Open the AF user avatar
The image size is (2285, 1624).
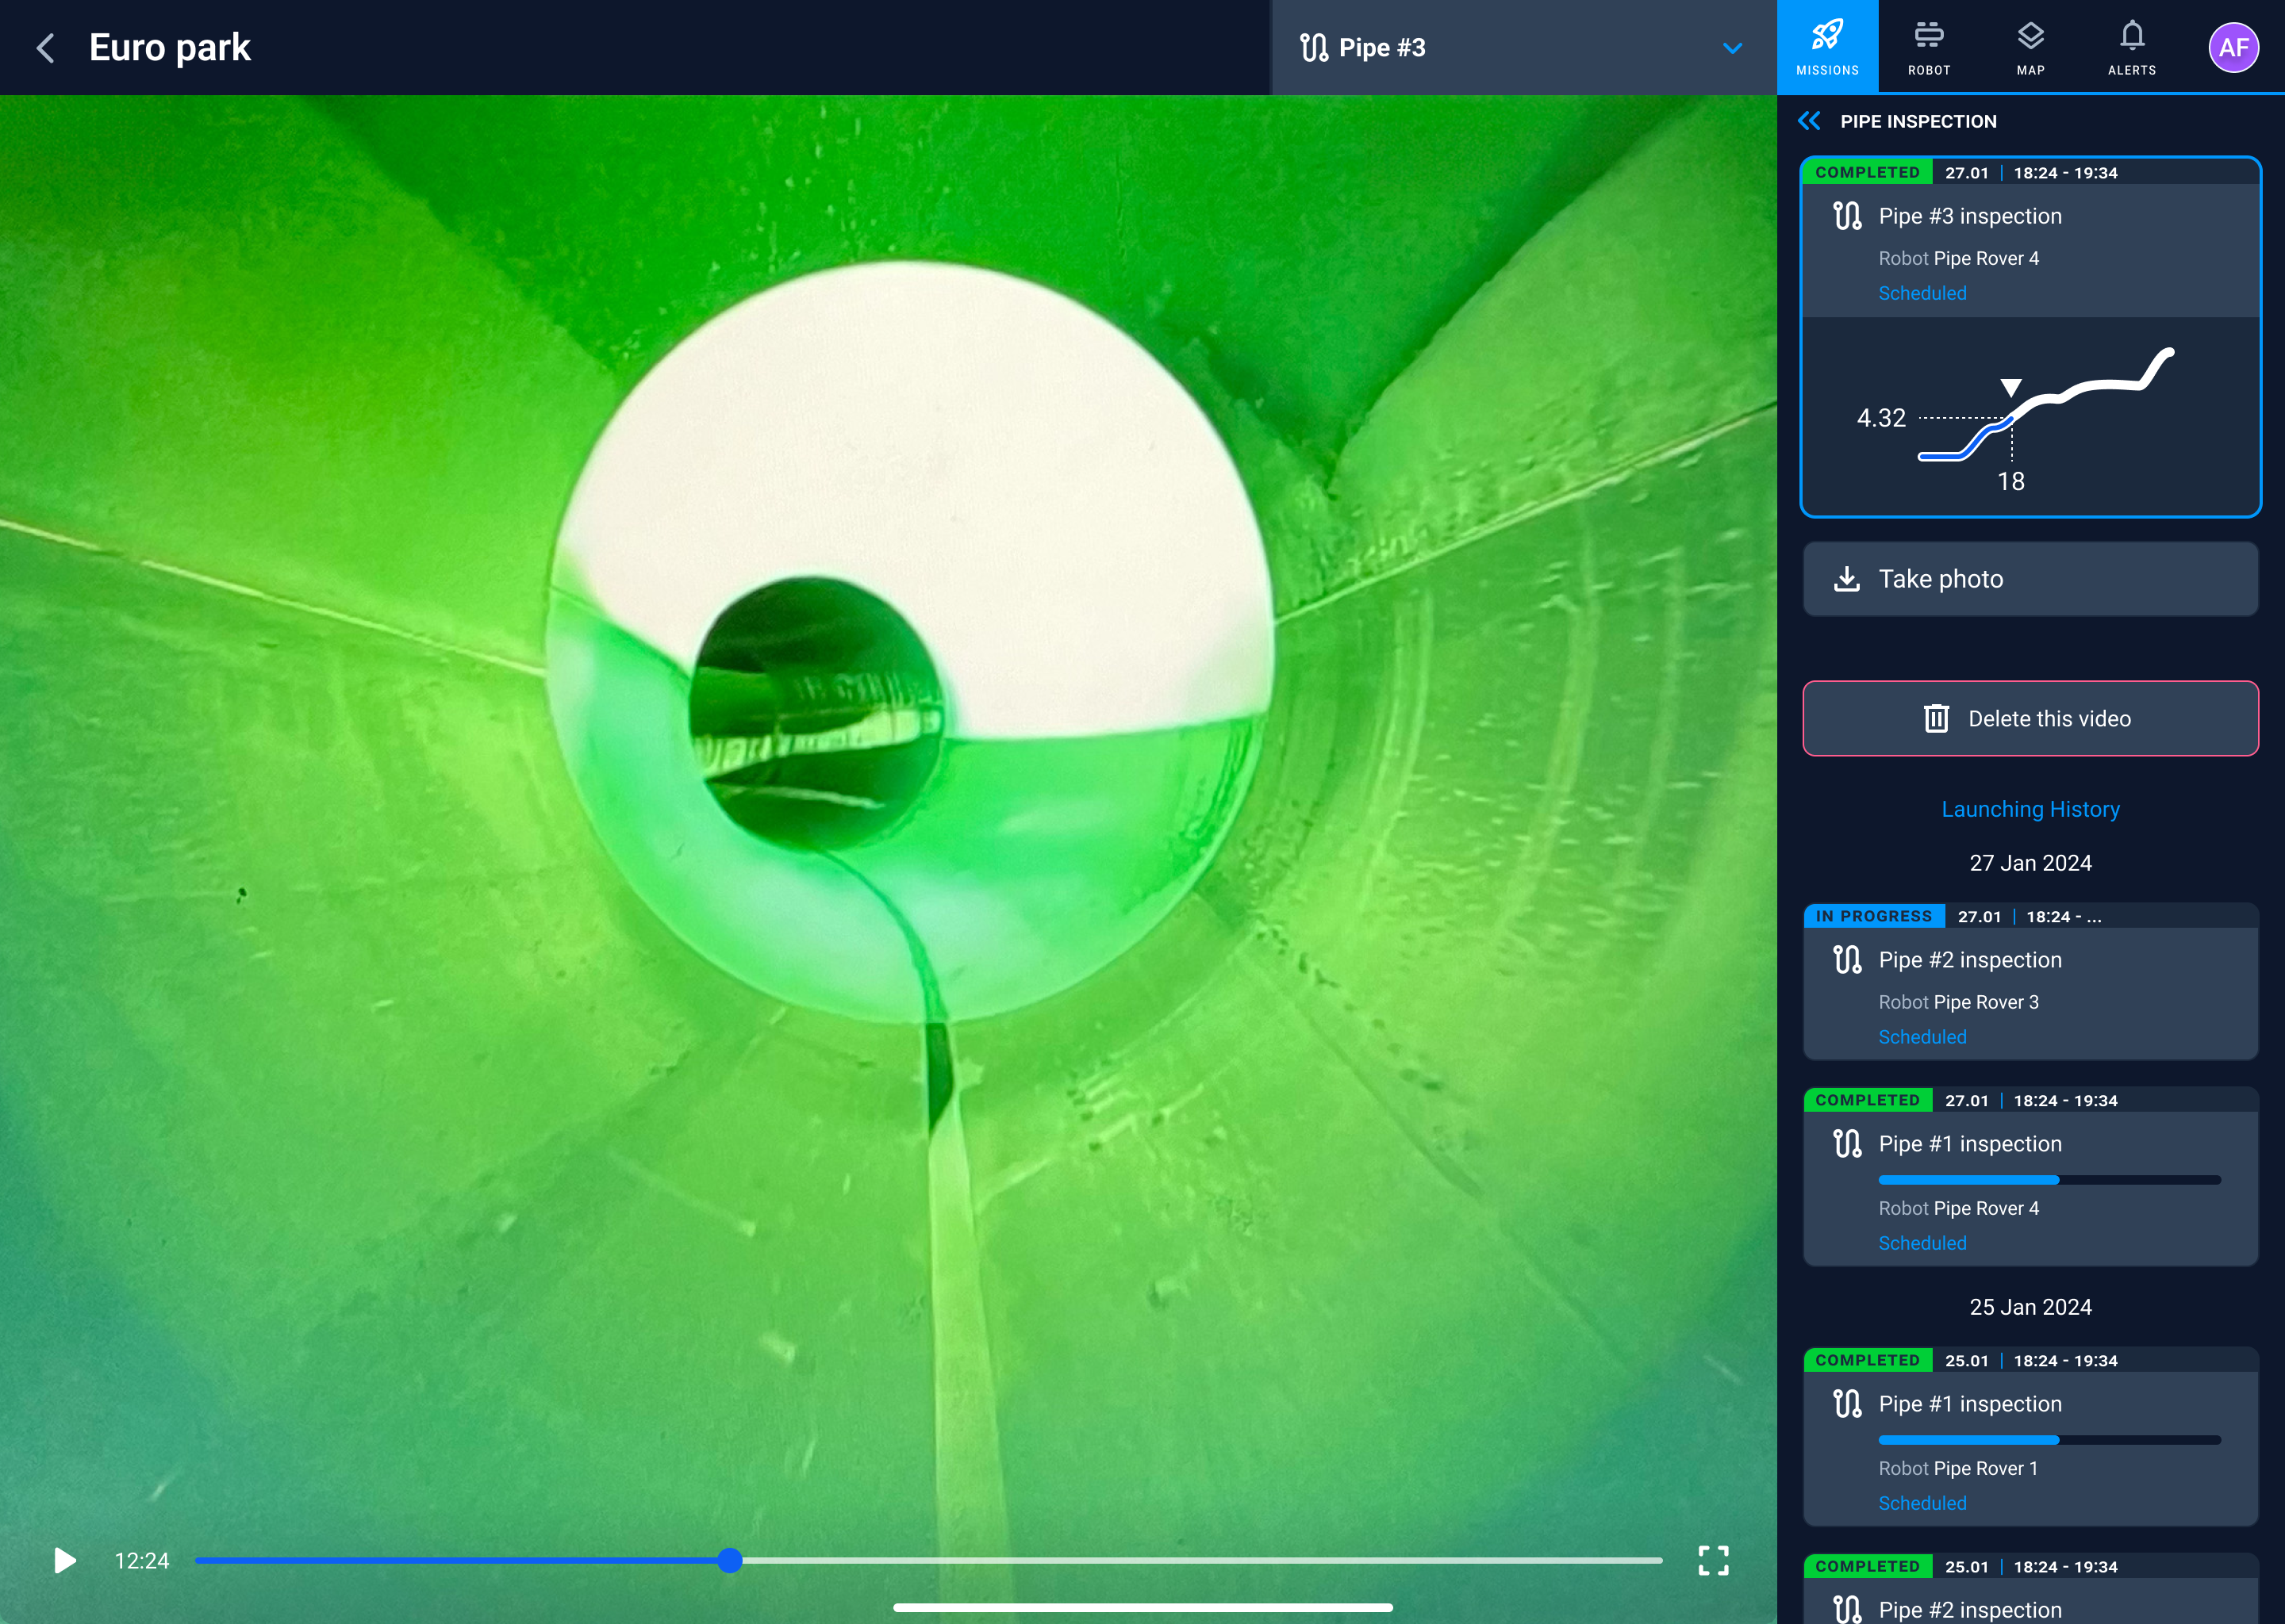pyautogui.click(x=2233, y=47)
